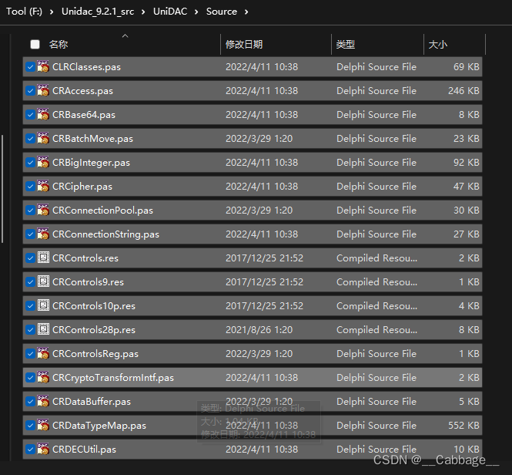
Task: Click the CRControls10p.res resource icon
Action: pyautogui.click(x=43, y=305)
